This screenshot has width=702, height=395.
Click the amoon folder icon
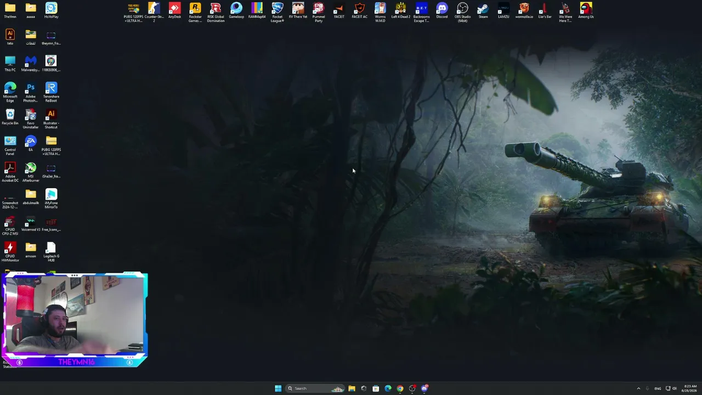(x=31, y=250)
